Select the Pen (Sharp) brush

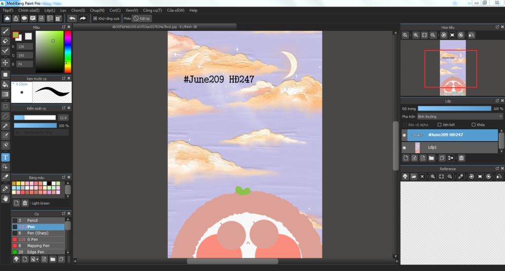tap(38, 233)
